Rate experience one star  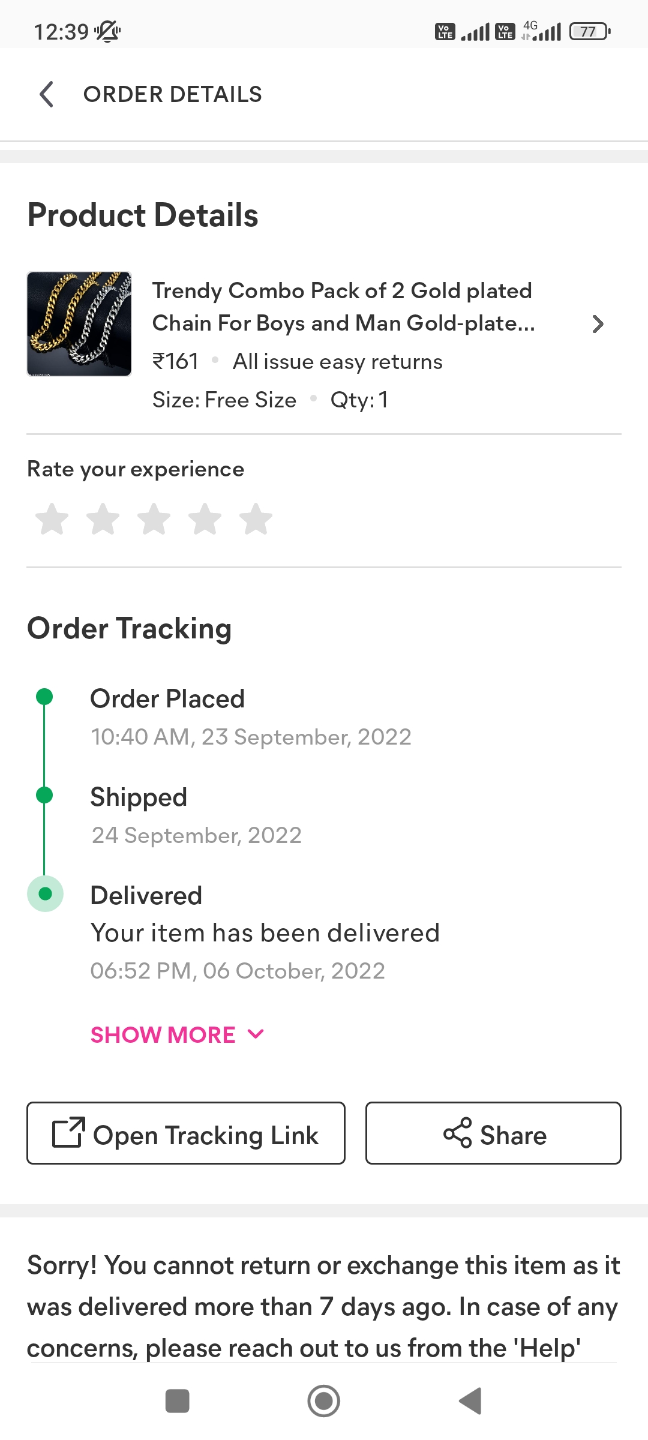point(52,519)
